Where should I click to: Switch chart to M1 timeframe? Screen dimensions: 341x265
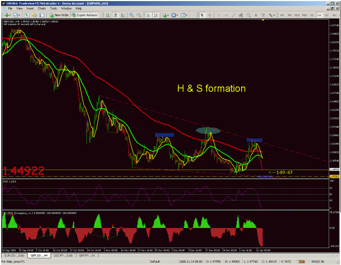[x=282, y=15]
